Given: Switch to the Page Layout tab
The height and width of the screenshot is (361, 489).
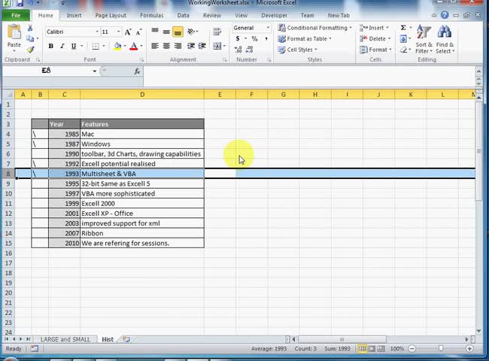Looking at the screenshot, I should click(111, 15).
